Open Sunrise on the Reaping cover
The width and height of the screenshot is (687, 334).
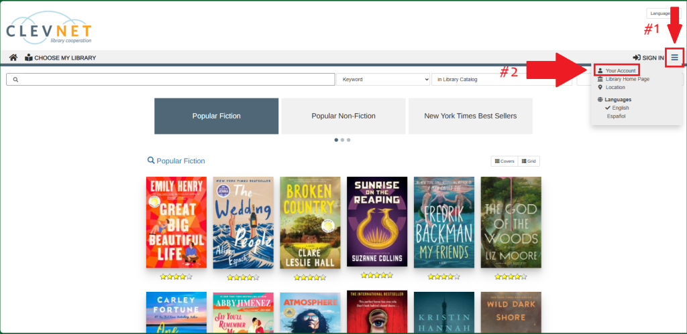click(x=377, y=222)
